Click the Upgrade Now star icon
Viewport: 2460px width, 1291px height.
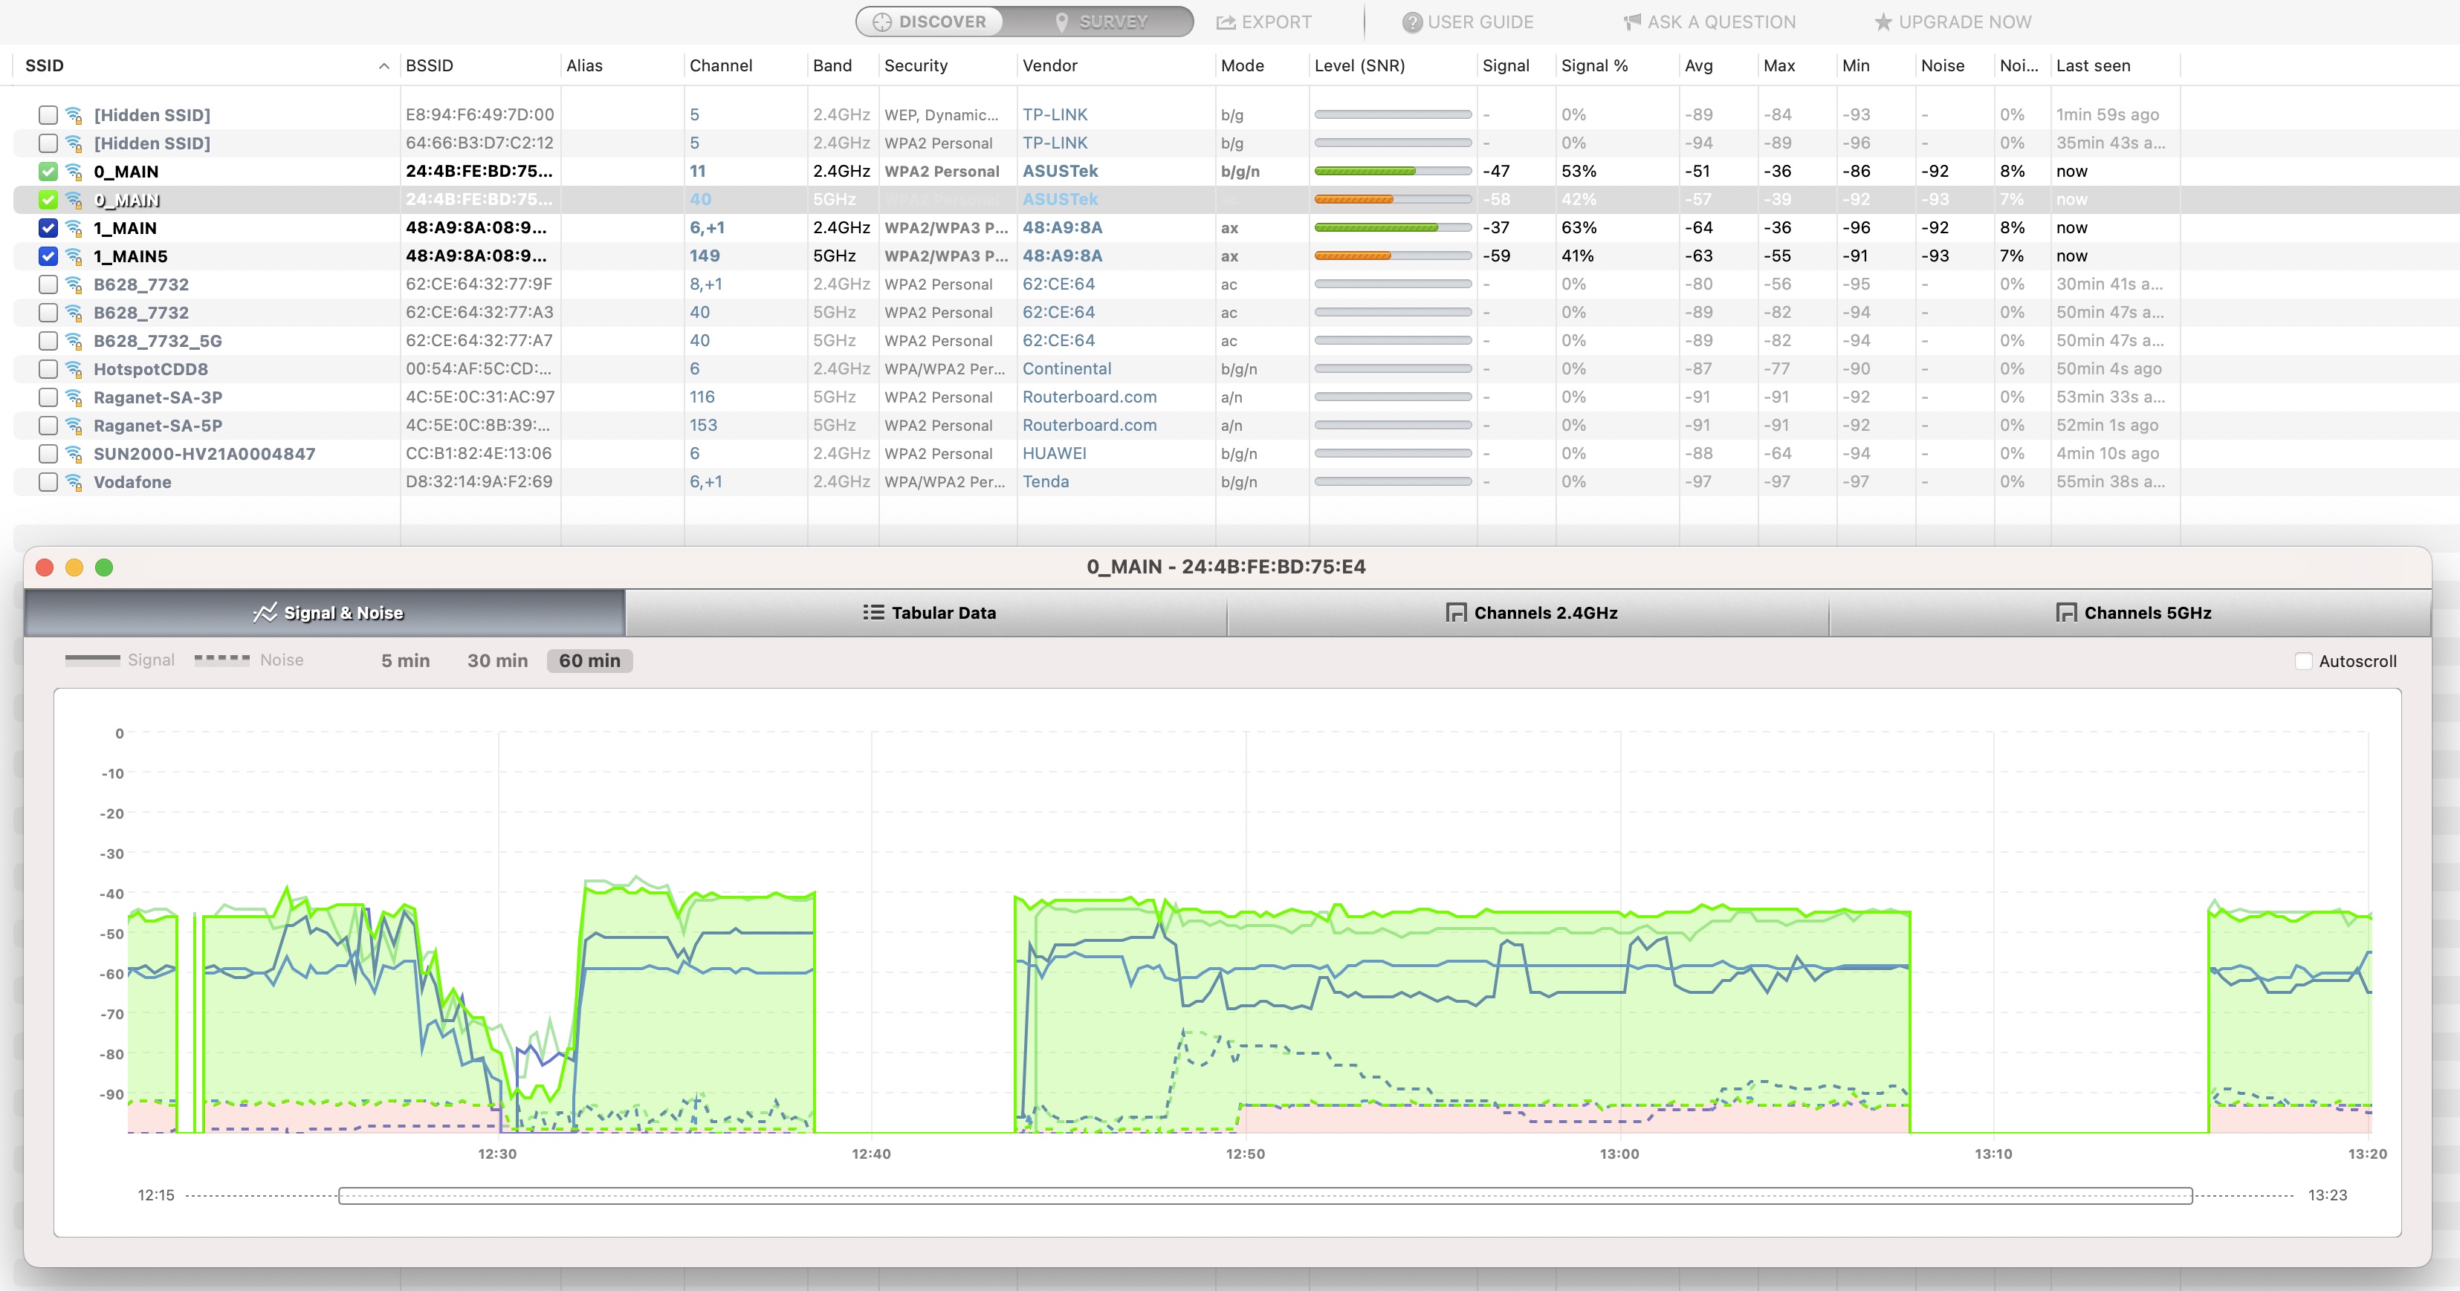coord(1883,22)
